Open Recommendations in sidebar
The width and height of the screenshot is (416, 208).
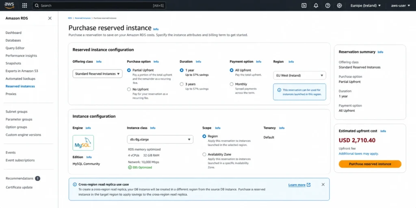click(19, 179)
